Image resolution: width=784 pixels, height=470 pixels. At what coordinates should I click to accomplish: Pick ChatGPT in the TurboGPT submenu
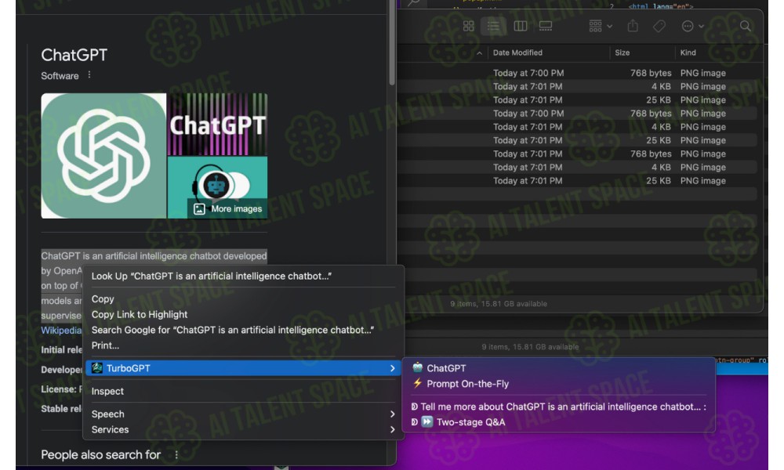click(559, 368)
